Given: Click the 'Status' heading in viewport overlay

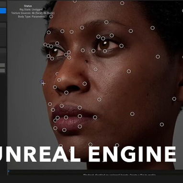Looking at the screenshot, I should [28, 6].
